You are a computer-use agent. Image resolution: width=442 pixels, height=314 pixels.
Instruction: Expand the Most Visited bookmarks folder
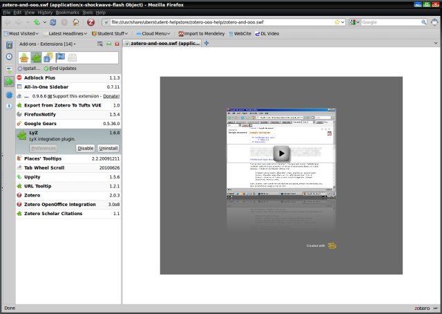click(x=21, y=34)
